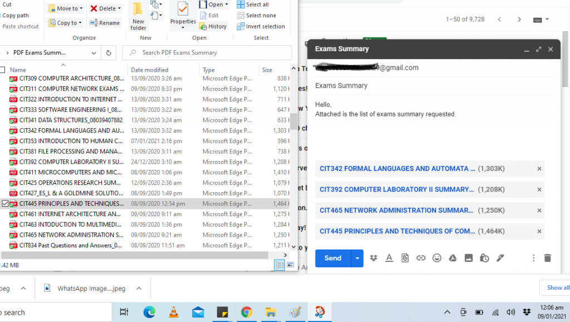Remove the CIT392 COMPUTER LABORATORY attachment
570x322 pixels.
coord(539,189)
